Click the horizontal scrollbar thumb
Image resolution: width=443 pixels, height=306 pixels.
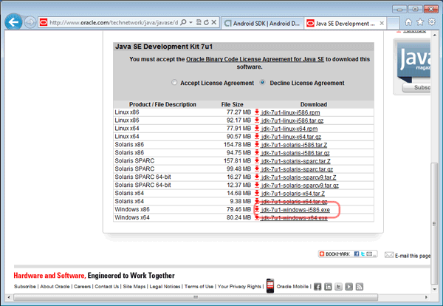pos(196,297)
